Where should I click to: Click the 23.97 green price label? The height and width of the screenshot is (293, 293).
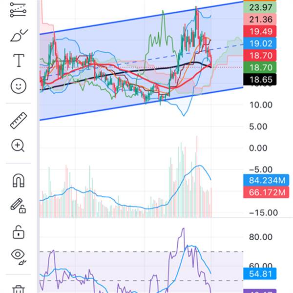tap(260, 7)
